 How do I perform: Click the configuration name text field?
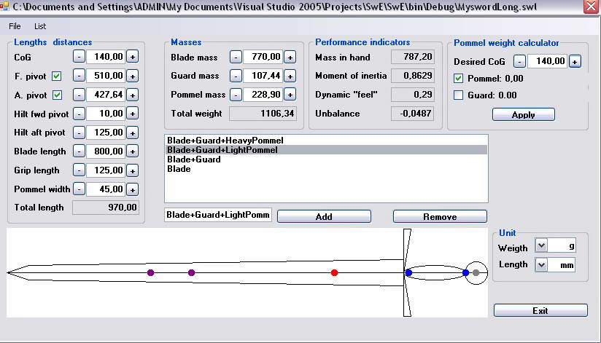218,215
